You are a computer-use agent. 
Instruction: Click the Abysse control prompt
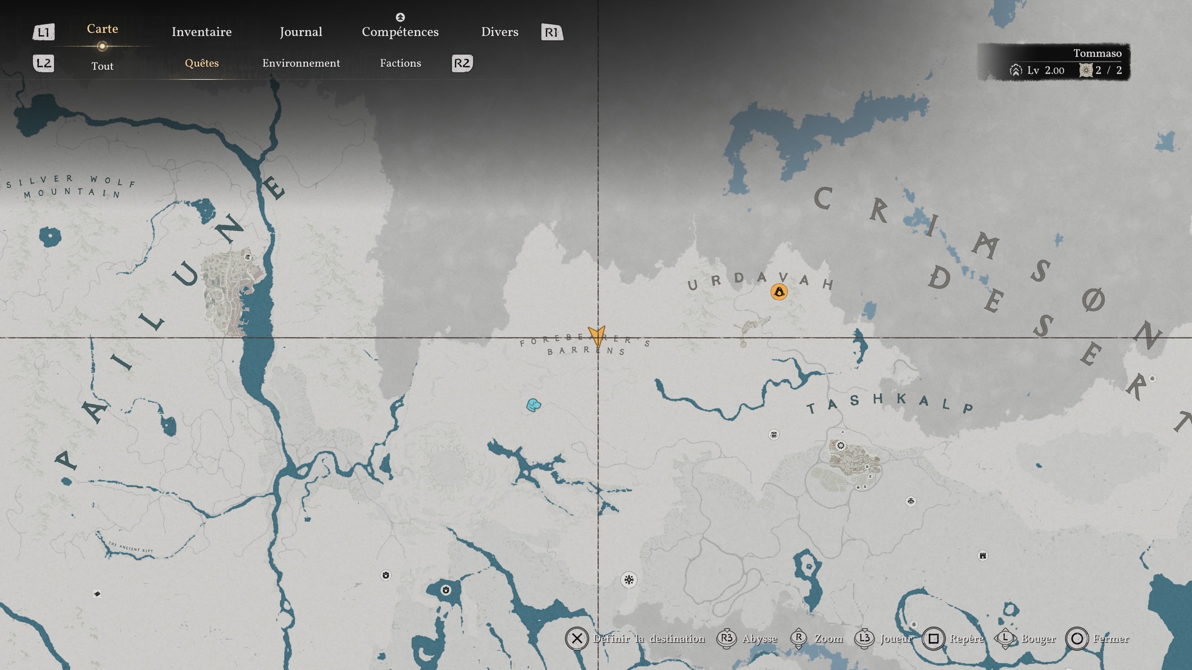(x=747, y=639)
